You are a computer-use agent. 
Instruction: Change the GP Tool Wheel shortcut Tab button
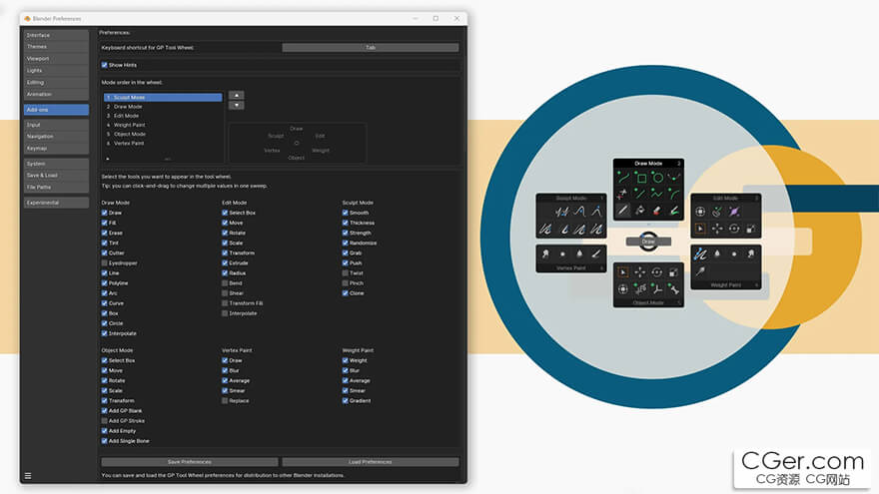[370, 48]
